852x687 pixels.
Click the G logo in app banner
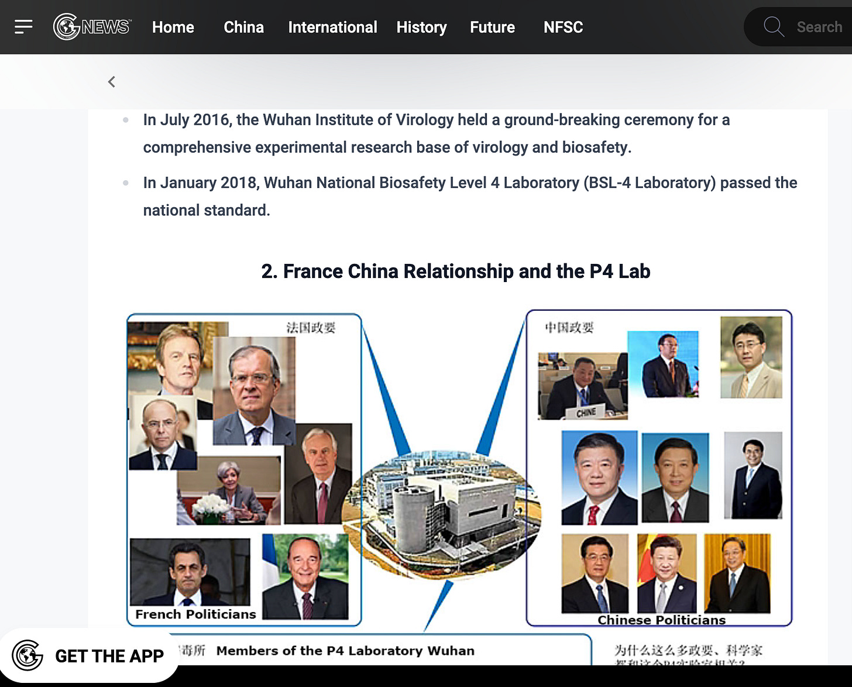(x=28, y=655)
